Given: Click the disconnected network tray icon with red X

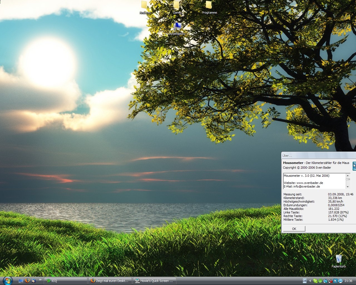Looking at the screenshot, I should (x=330, y=281).
